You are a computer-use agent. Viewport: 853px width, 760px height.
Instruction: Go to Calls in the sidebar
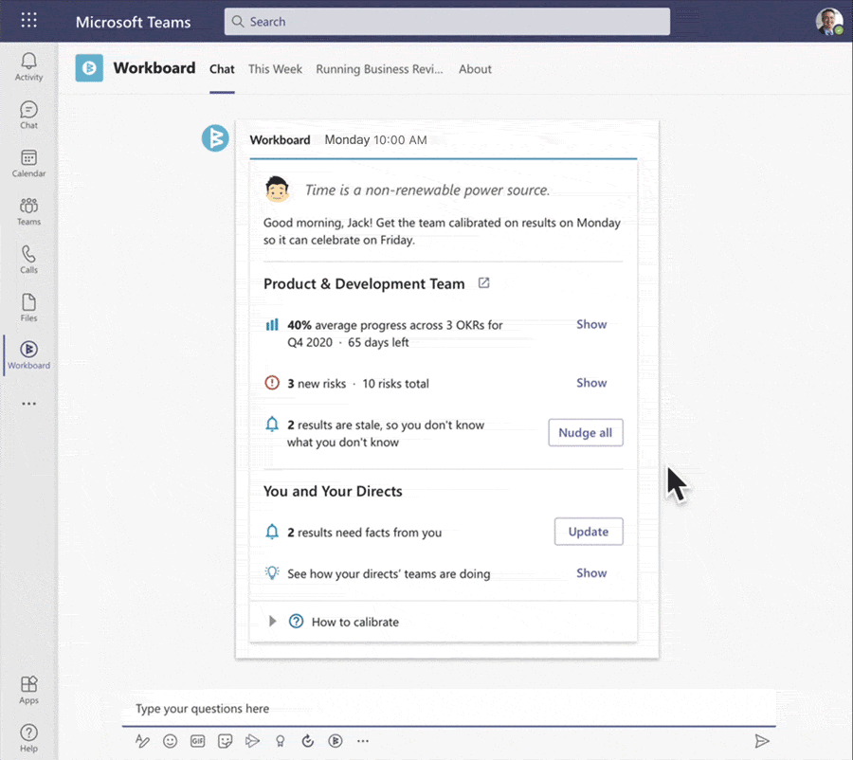[28, 260]
